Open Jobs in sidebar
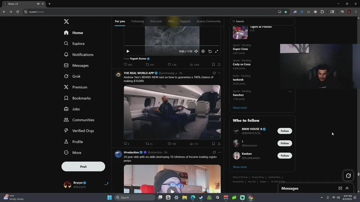This screenshot has height=202, width=360. point(72,109)
